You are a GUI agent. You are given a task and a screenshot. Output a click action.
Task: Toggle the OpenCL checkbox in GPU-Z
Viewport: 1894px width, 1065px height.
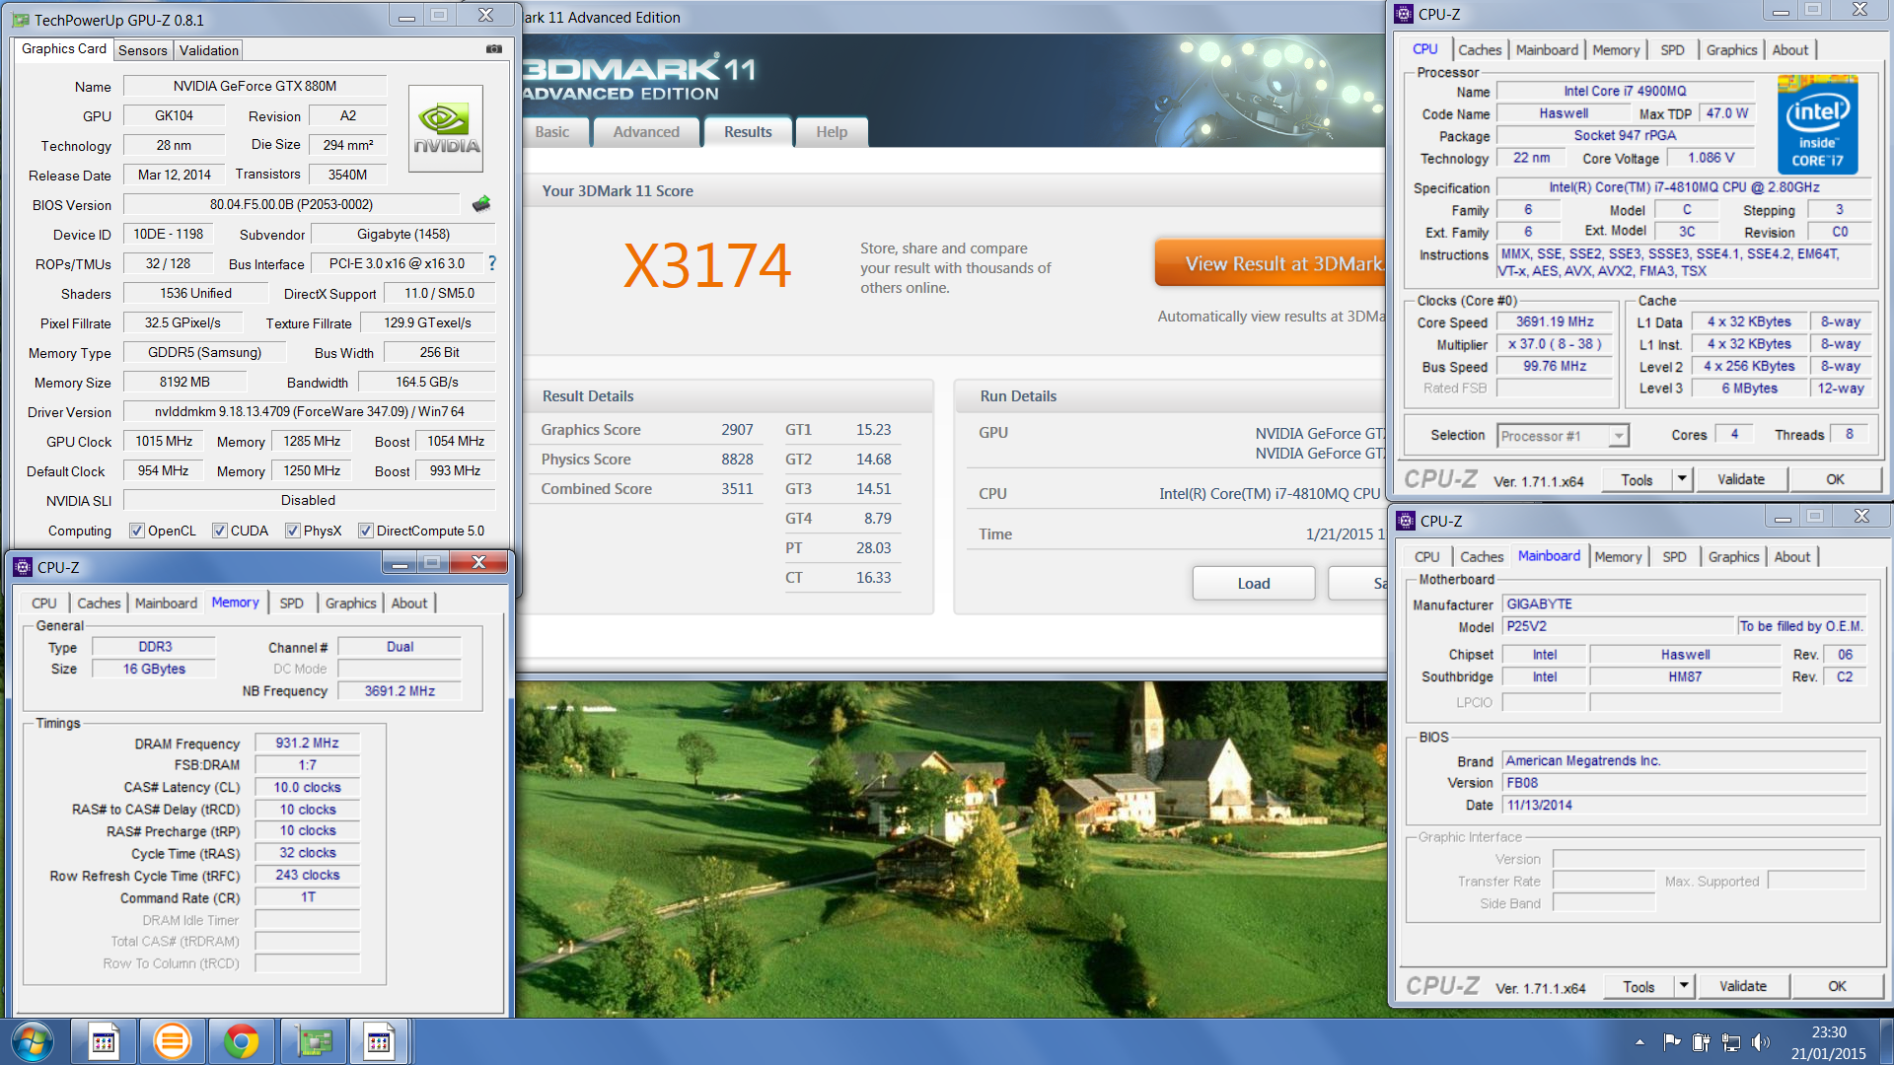[137, 531]
